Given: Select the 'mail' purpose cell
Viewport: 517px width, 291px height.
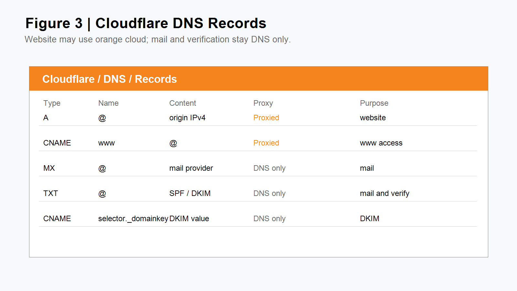Looking at the screenshot, I should [x=367, y=168].
